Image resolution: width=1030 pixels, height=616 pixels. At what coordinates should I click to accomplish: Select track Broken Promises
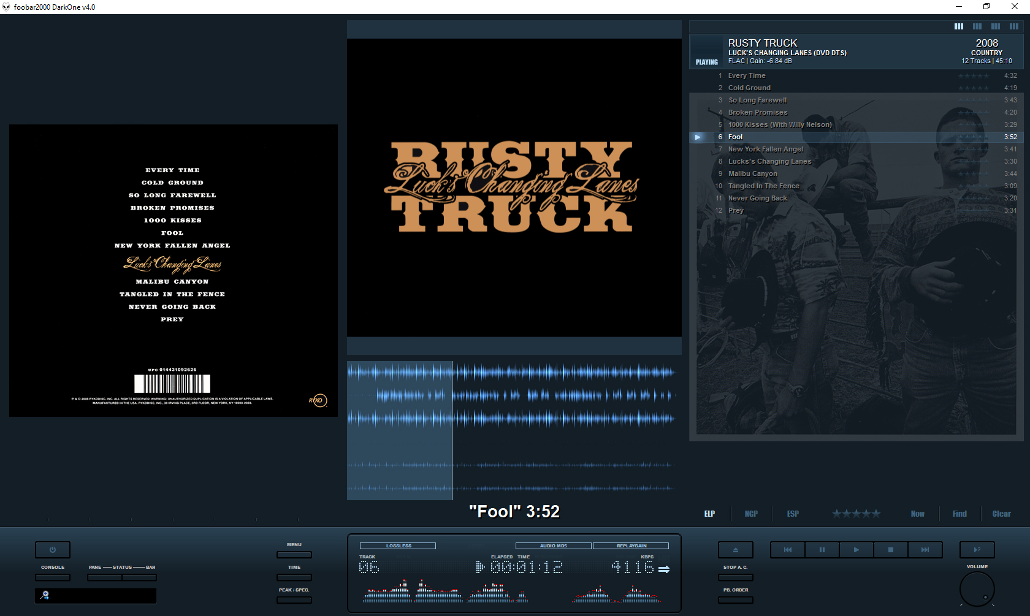pyautogui.click(x=856, y=112)
